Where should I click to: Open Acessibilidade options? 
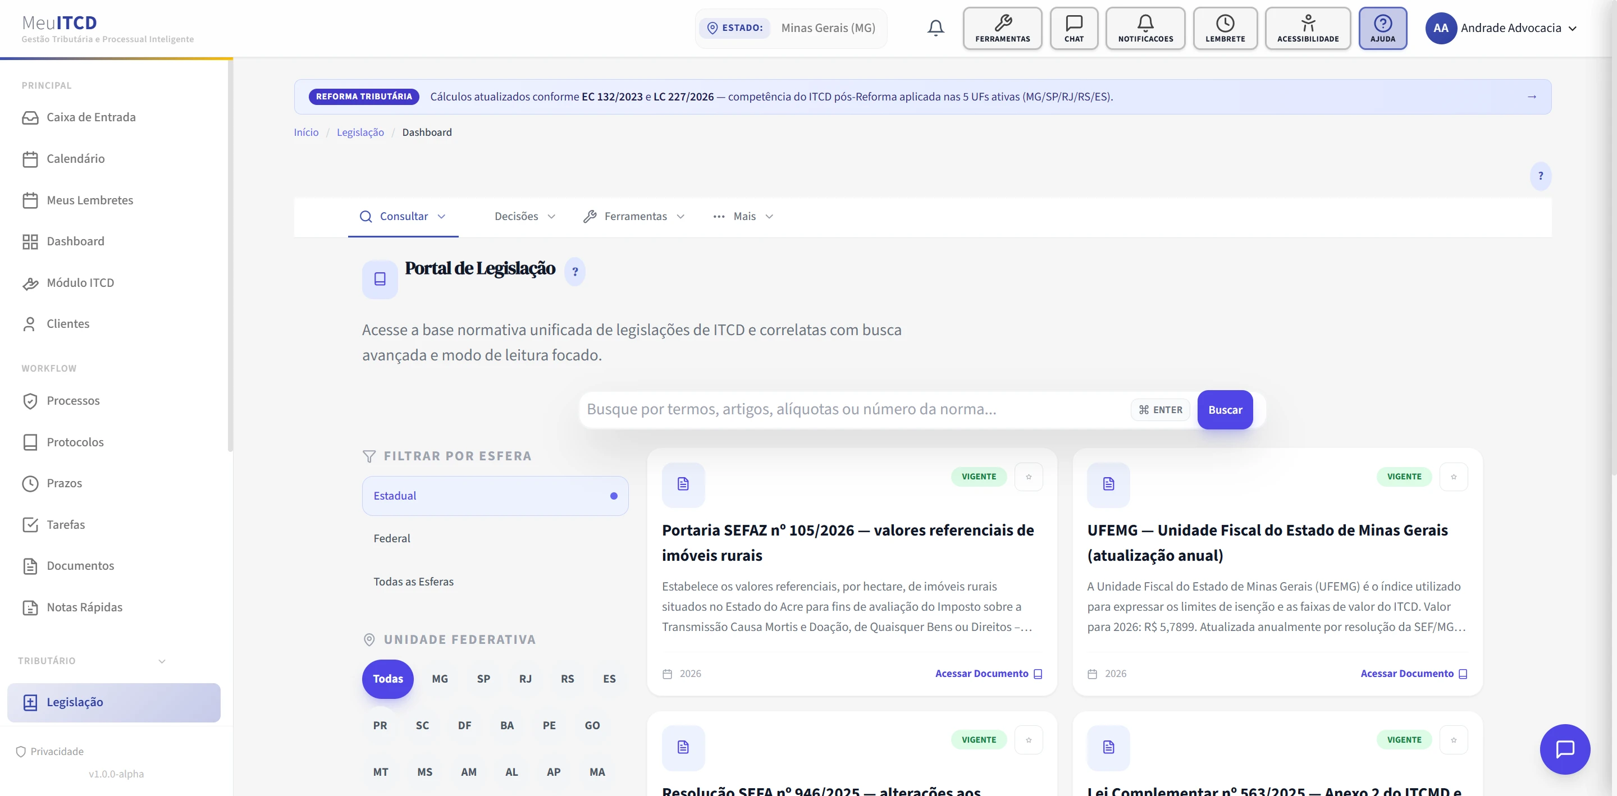coord(1308,28)
